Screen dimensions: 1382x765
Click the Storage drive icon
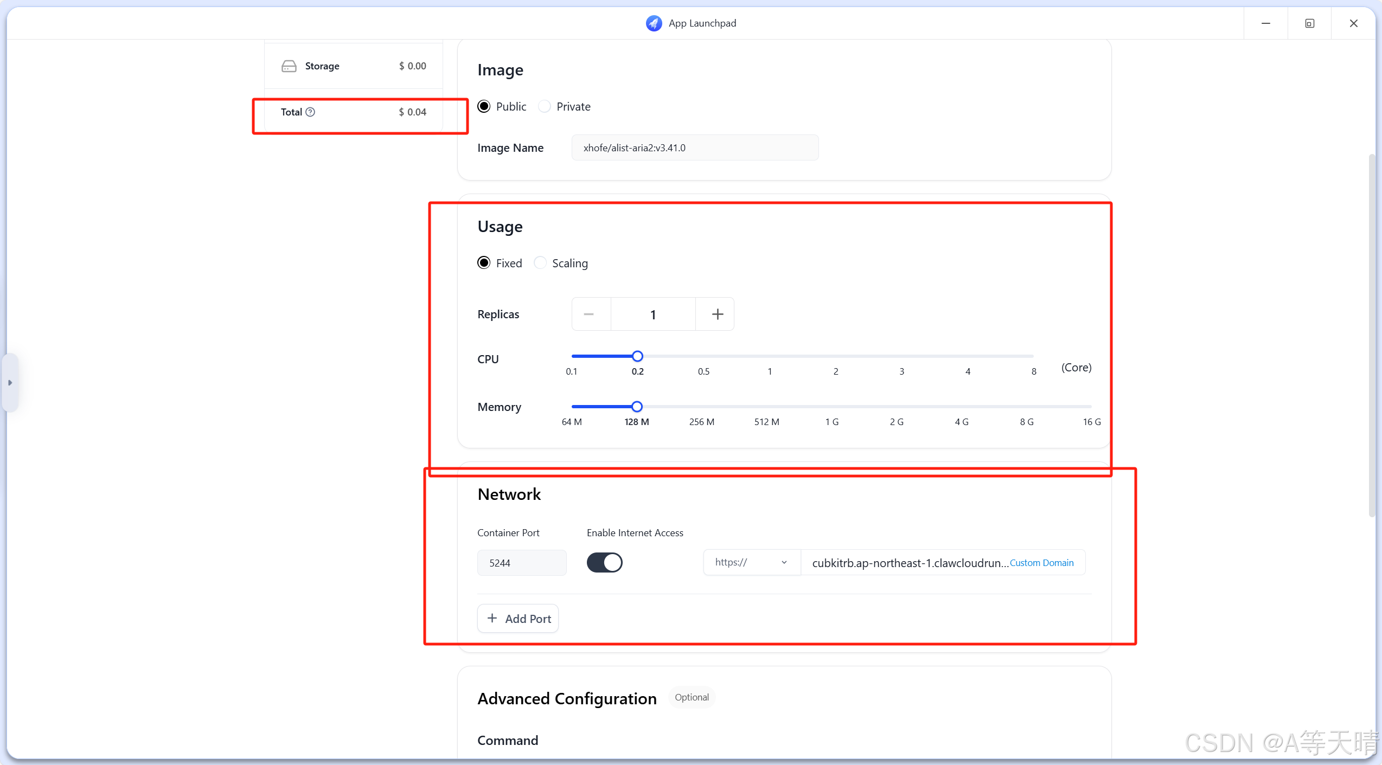(x=289, y=66)
